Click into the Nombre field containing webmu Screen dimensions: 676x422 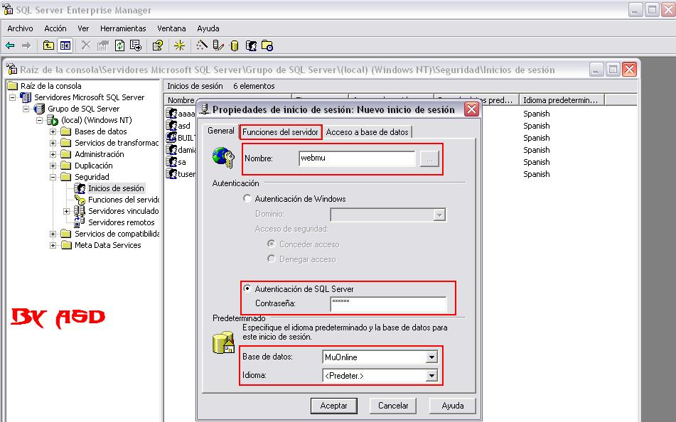[x=357, y=158]
